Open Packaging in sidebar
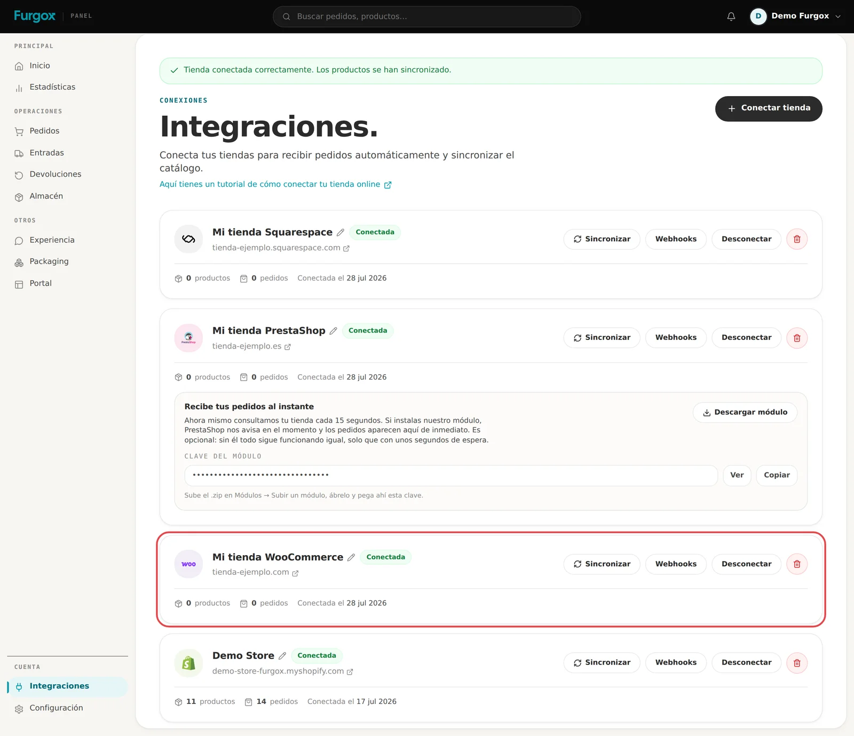Image resolution: width=854 pixels, height=736 pixels. pos(68,262)
